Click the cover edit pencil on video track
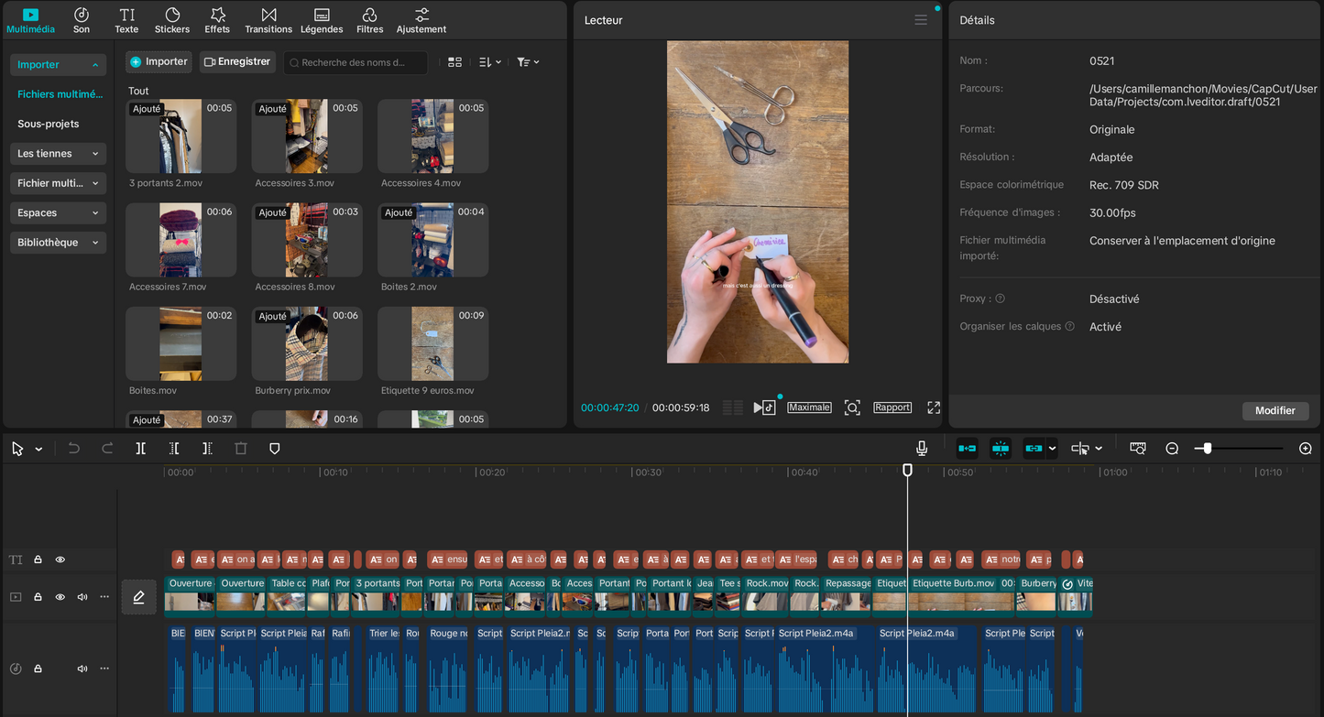1324x717 pixels. [138, 597]
